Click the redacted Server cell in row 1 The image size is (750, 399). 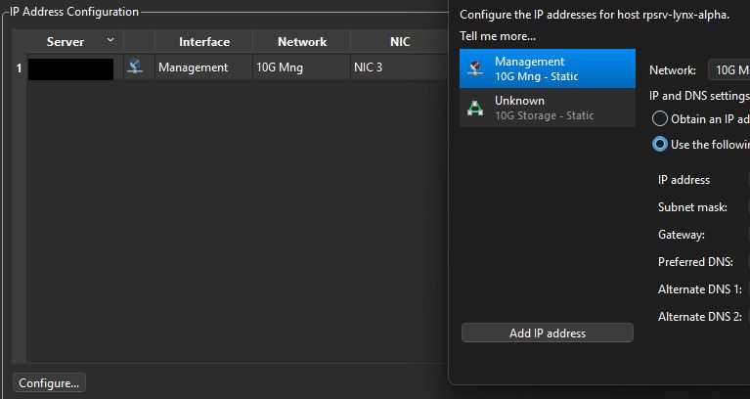(x=71, y=68)
